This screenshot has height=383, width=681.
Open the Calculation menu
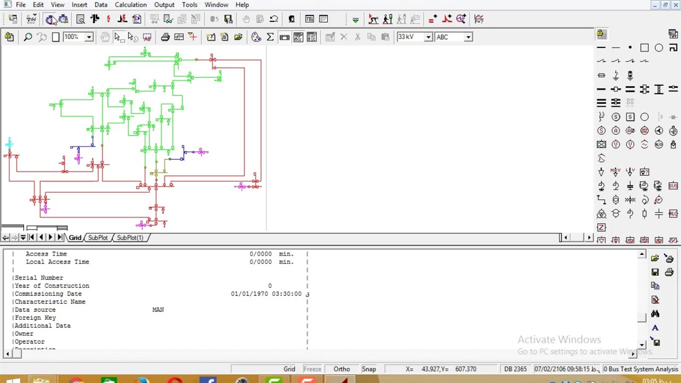tap(130, 5)
